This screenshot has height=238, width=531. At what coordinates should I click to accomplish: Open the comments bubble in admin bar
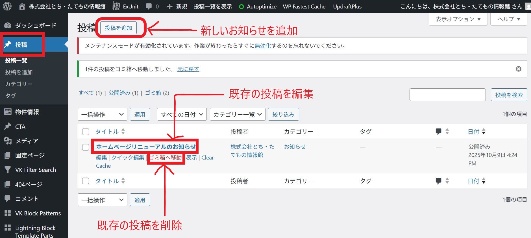tap(152, 6)
